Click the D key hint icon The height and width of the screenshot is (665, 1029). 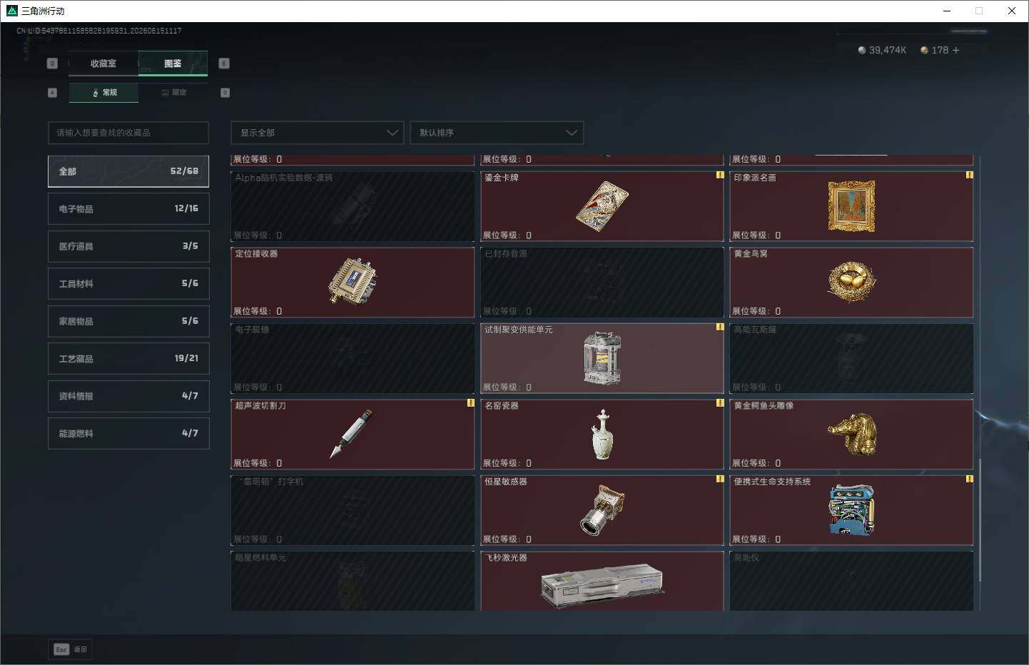[225, 93]
